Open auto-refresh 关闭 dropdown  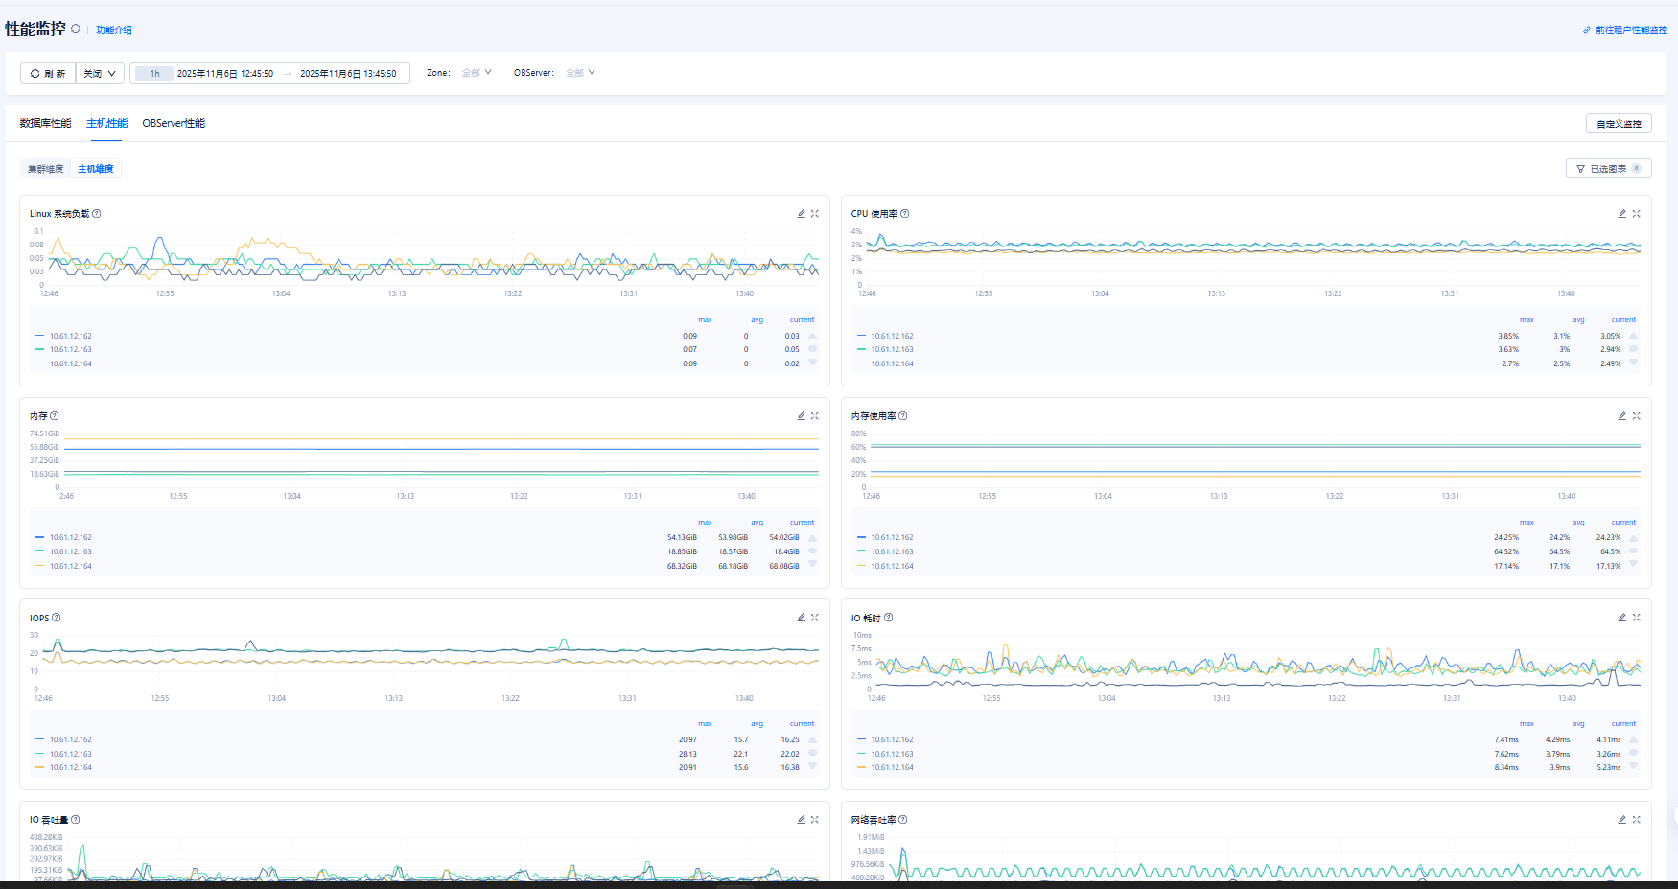click(x=100, y=74)
